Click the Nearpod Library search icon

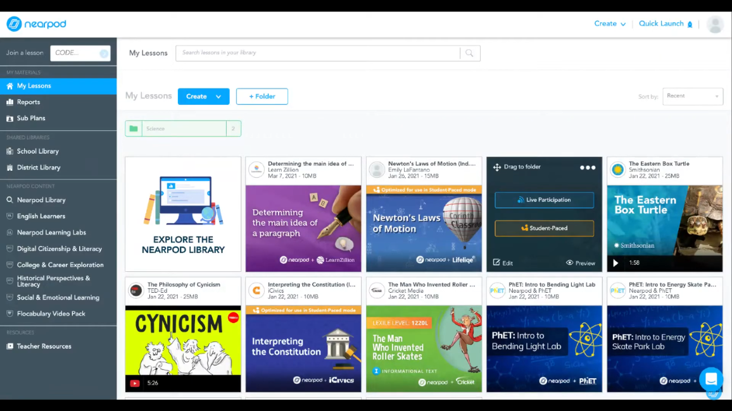pos(9,200)
